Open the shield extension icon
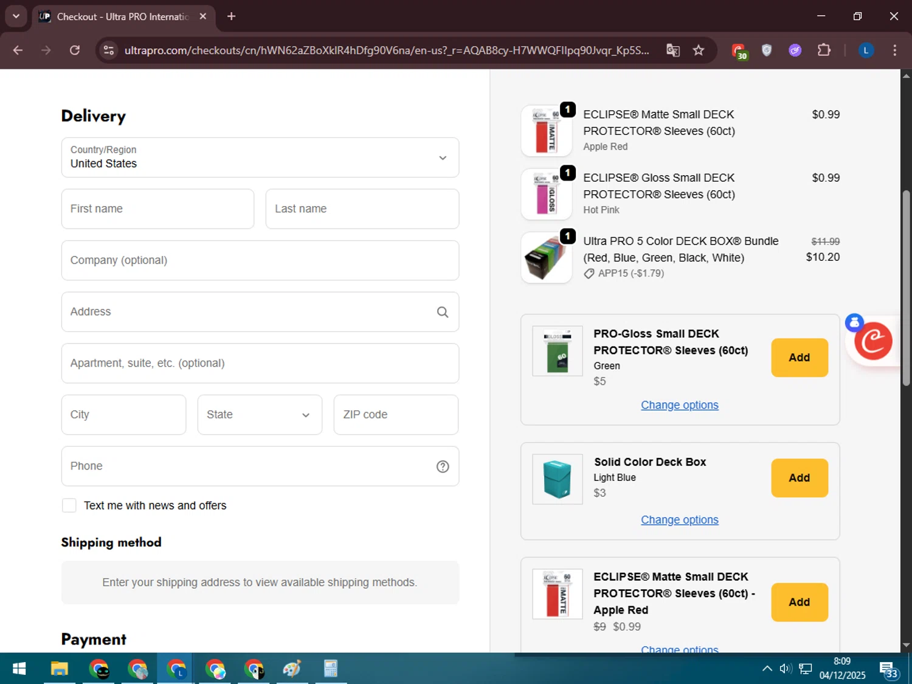 click(767, 50)
